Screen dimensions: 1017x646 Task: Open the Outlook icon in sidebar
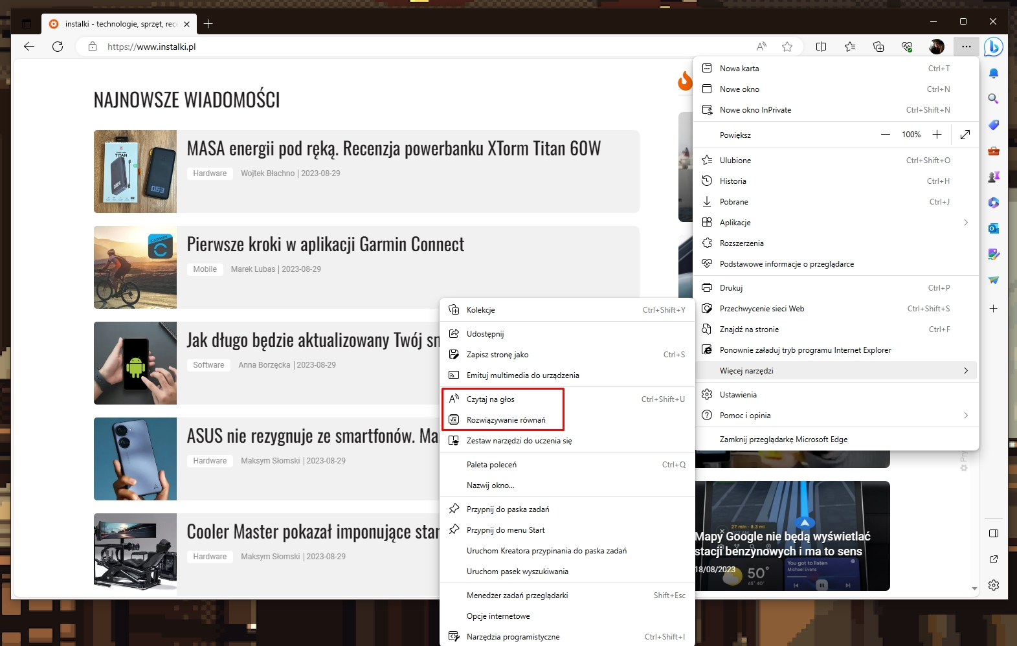pyautogui.click(x=993, y=228)
